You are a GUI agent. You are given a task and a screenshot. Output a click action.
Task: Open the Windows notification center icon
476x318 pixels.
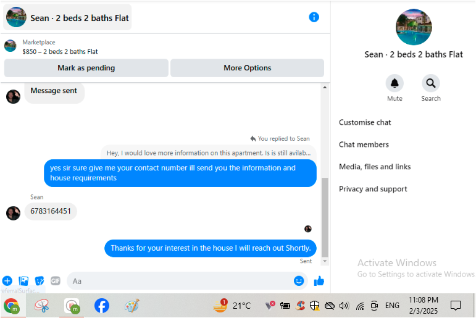pos(456,305)
